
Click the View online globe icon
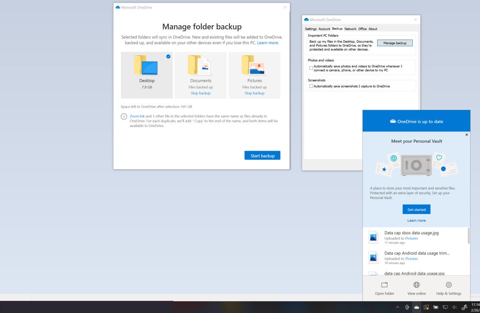pos(416,285)
